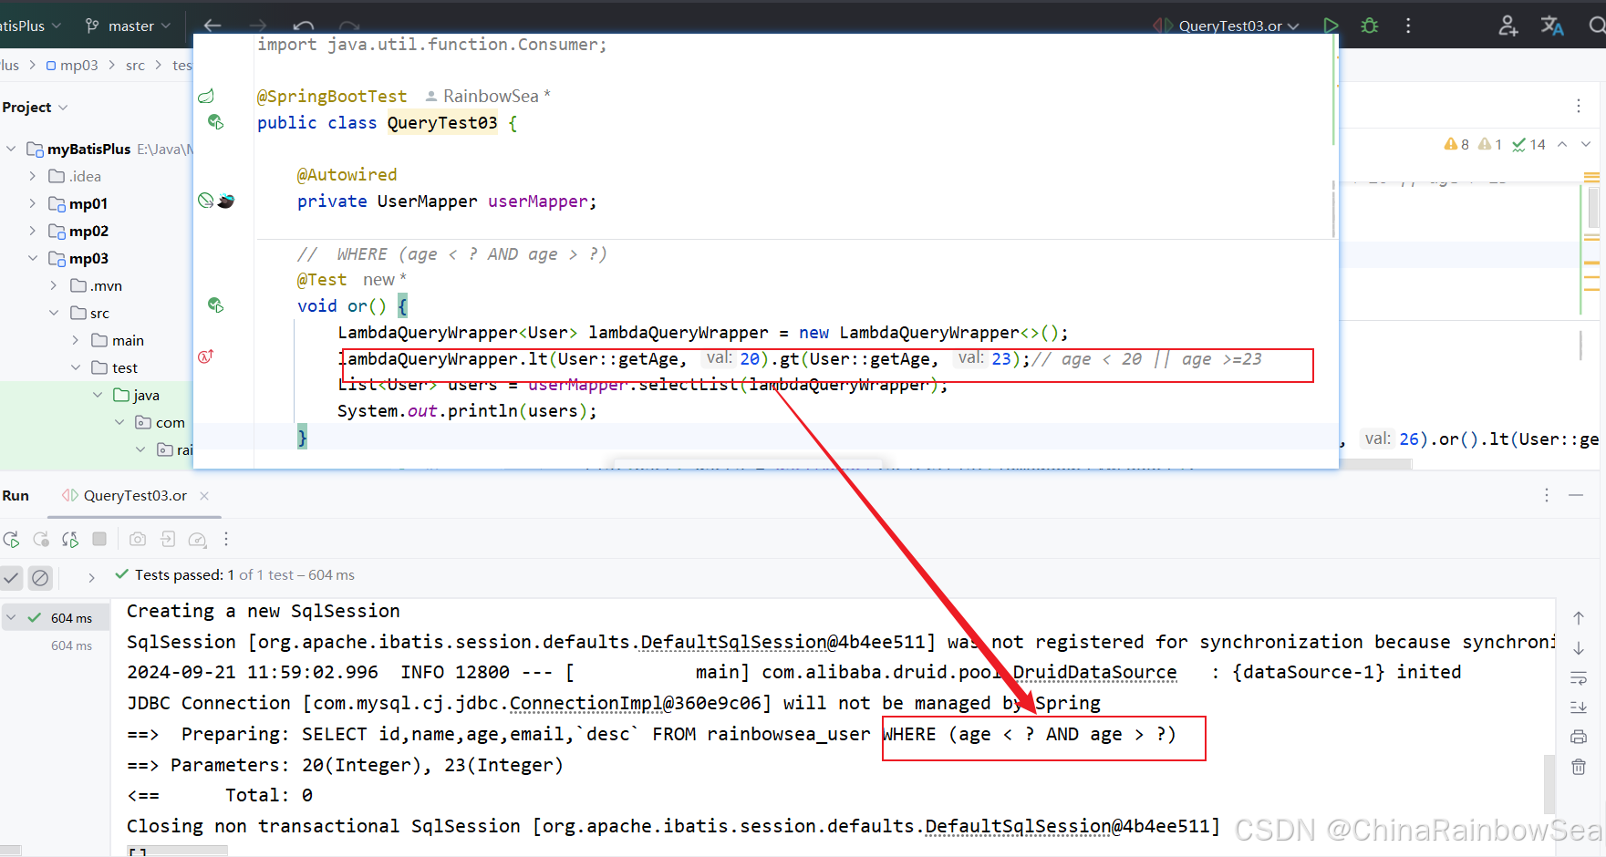Open the more actions menu beside Debug
1606x857 pixels.
click(1408, 26)
